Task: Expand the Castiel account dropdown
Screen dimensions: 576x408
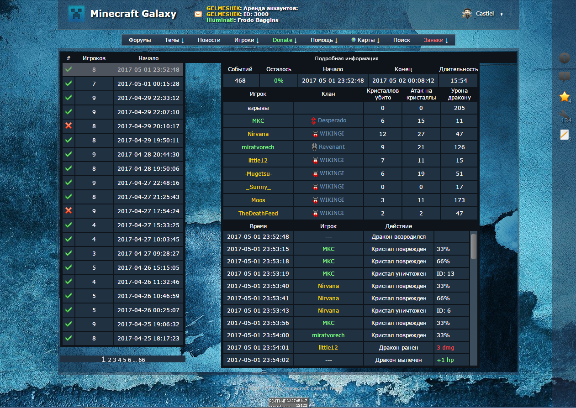Action: [x=501, y=14]
